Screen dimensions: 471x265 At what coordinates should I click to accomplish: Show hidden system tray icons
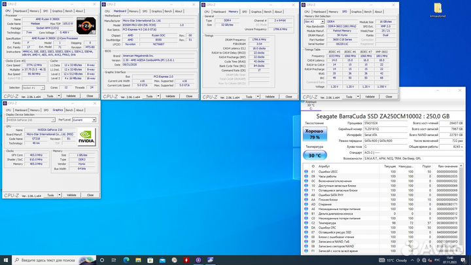click(412, 260)
